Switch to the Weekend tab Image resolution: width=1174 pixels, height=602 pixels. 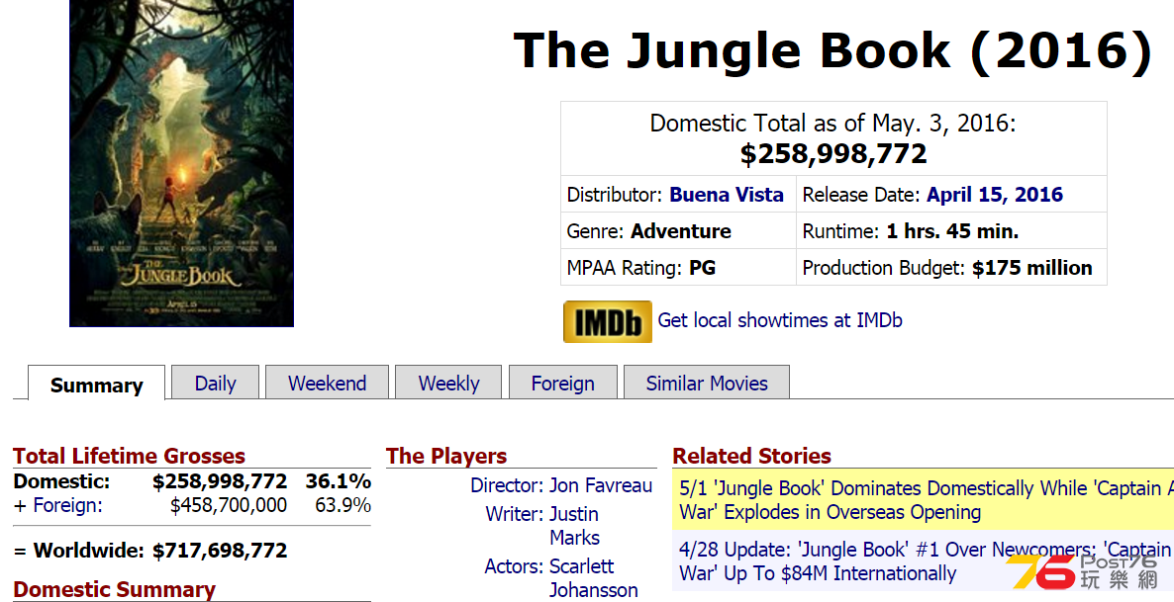(x=328, y=383)
